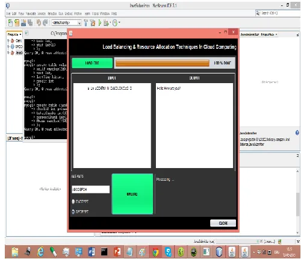This screenshot has width=301, height=259.
Task: Open the Help menu
Action: (x=114, y=13)
